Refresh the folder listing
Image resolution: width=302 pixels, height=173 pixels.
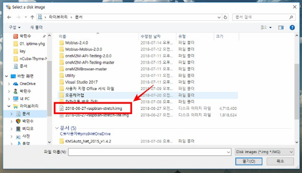pos(226,17)
